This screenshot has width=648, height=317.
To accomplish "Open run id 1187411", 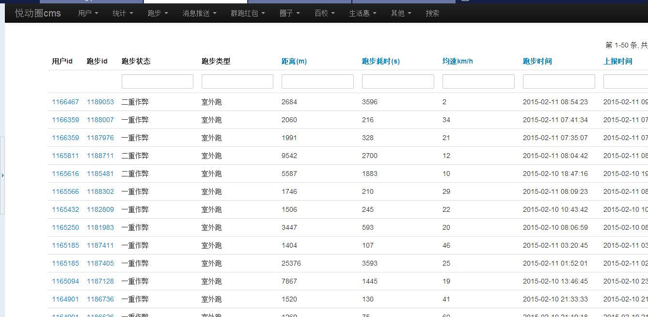I will 100,245.
